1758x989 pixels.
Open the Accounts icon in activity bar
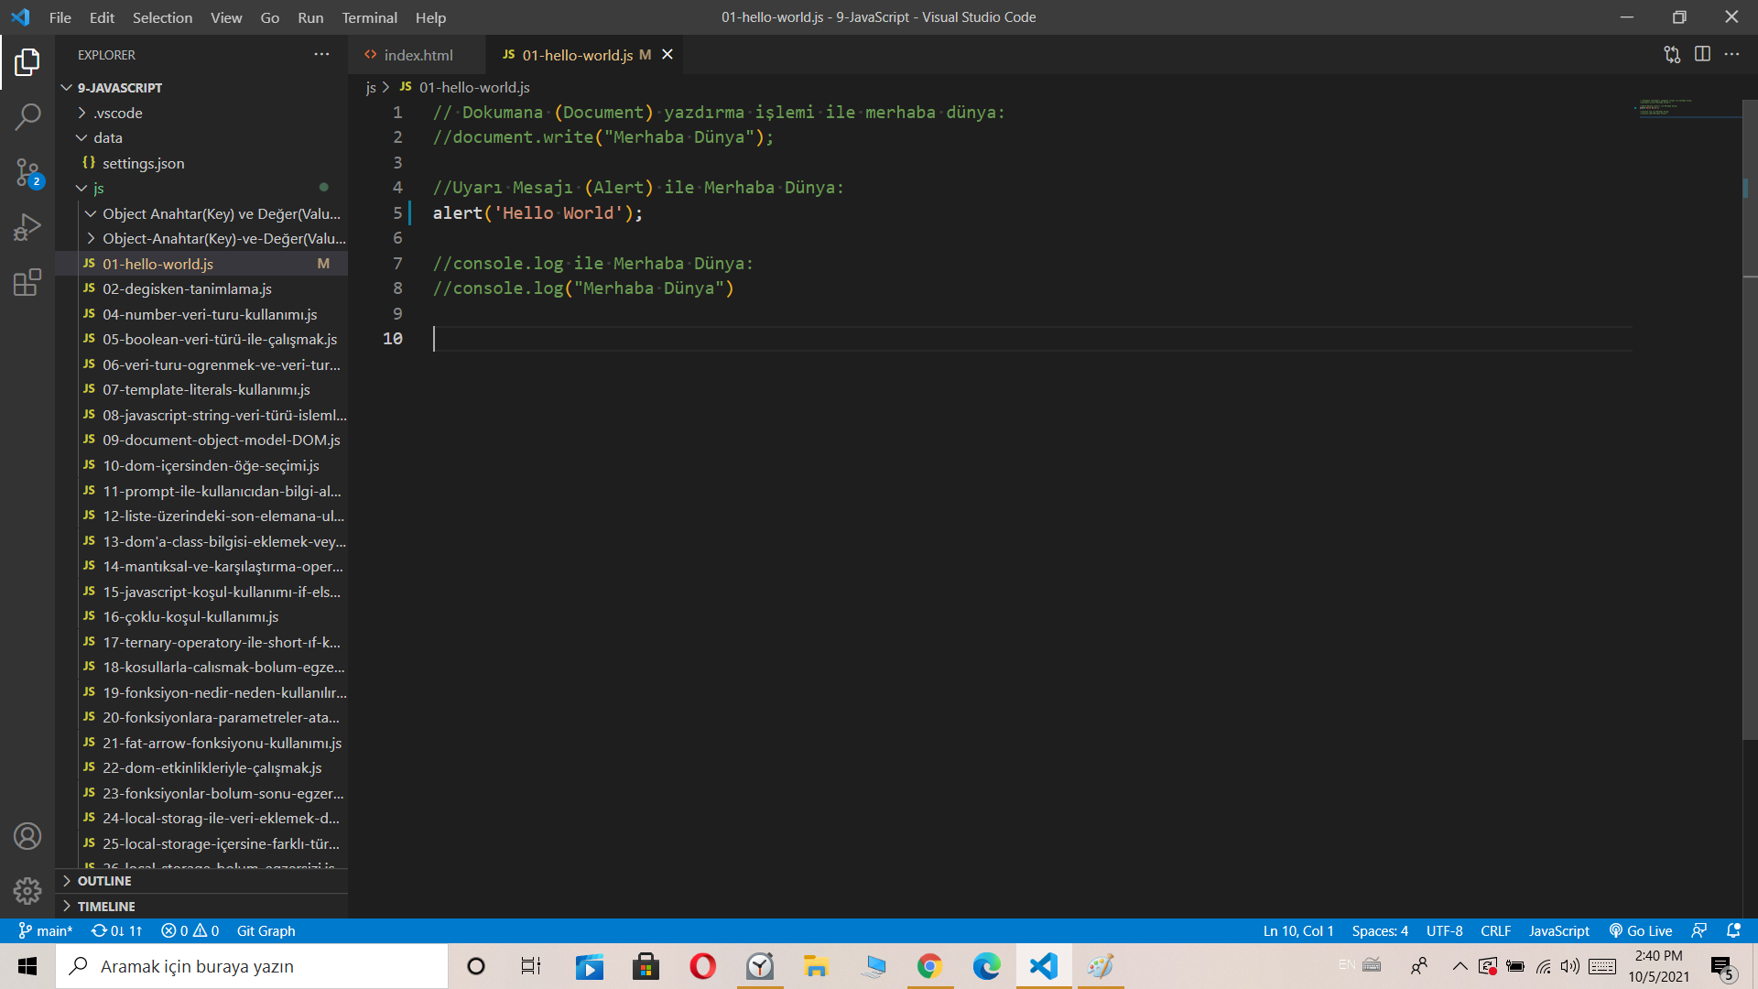27,836
